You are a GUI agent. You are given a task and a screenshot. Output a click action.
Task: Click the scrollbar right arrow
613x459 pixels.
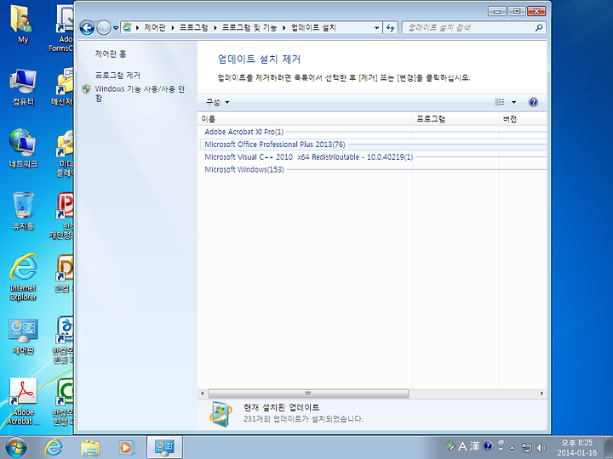pos(541,393)
